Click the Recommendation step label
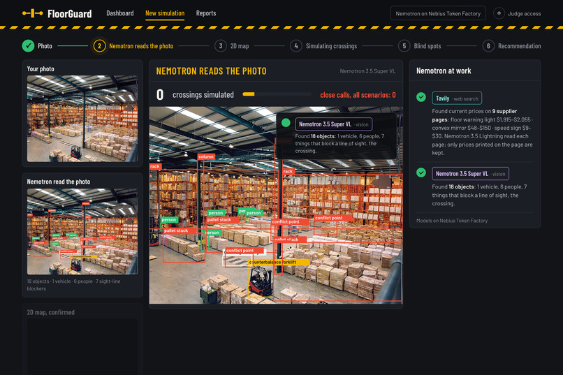This screenshot has width=563, height=375. [x=519, y=46]
